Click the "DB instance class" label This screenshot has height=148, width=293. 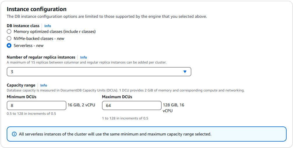(23, 26)
